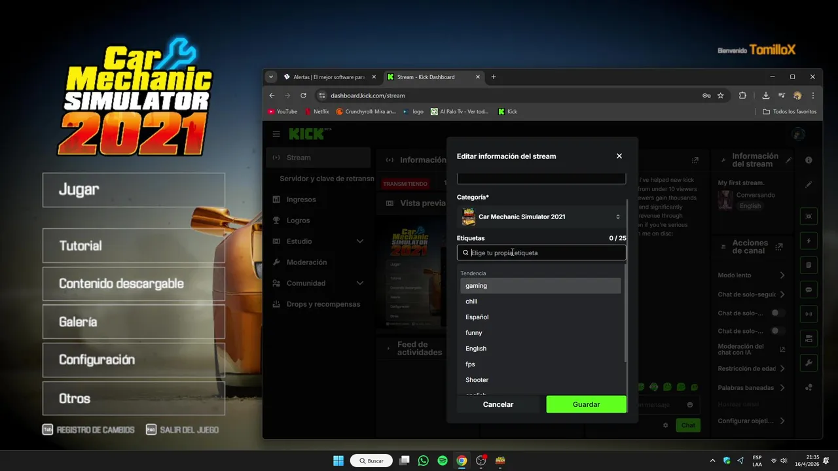The image size is (838, 471).
Task: Click the wrench icon in right rail
Action: [809, 363]
